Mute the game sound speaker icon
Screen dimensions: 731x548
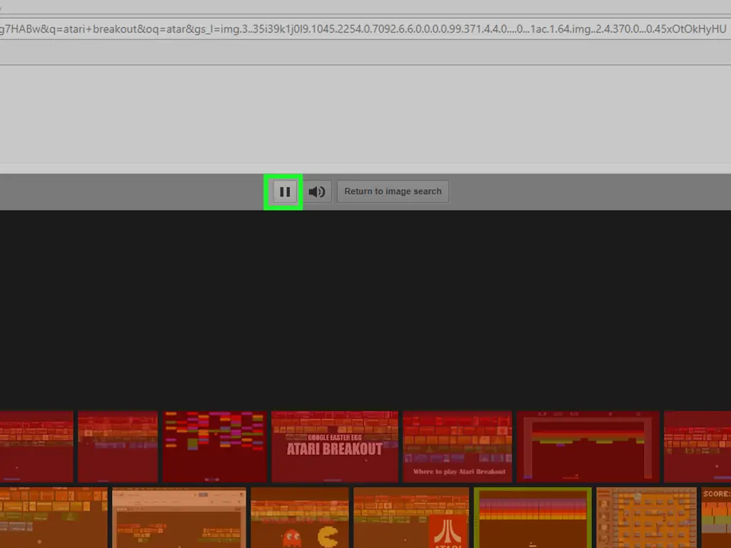317,191
